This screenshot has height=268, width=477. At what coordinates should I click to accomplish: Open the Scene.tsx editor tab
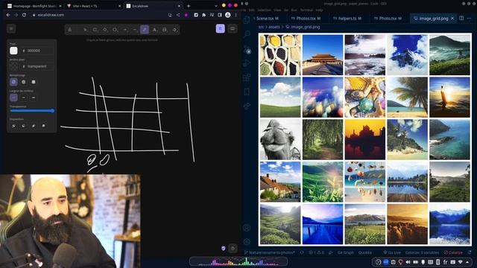coord(267,19)
